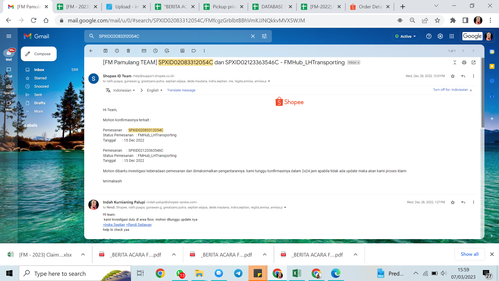Screen dimensions: 499x281
Task: Open Google Keep side panel
Action: 492,66
